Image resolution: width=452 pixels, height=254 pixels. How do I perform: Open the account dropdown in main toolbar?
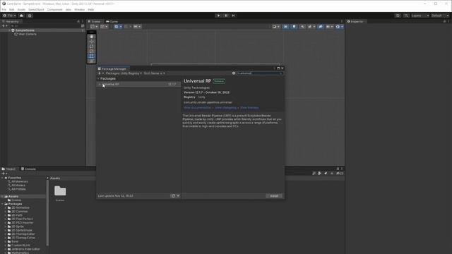tap(9, 16)
